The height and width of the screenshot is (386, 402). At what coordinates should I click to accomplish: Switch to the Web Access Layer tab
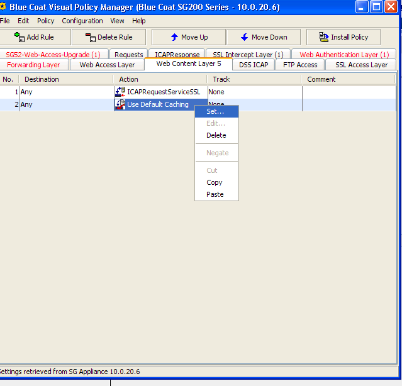click(x=107, y=65)
